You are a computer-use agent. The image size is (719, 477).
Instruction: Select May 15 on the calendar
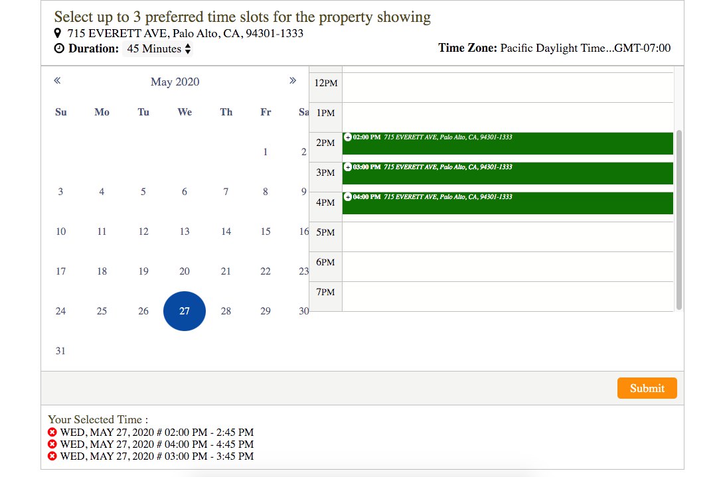pyautogui.click(x=266, y=232)
